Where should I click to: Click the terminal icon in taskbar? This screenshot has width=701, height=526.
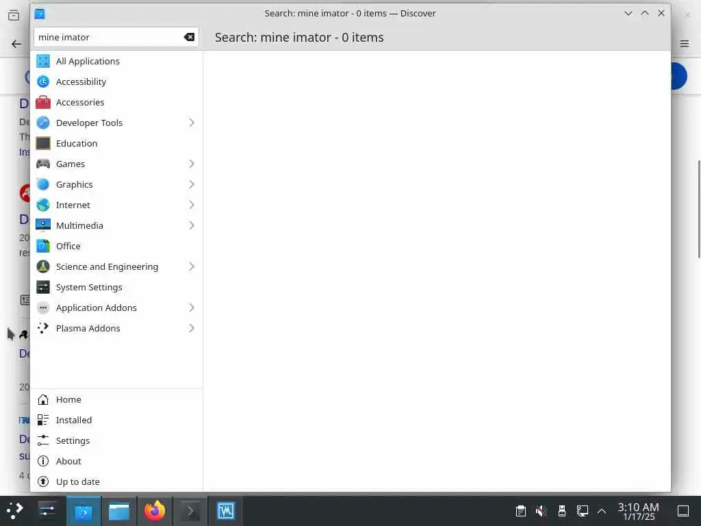[x=190, y=511]
